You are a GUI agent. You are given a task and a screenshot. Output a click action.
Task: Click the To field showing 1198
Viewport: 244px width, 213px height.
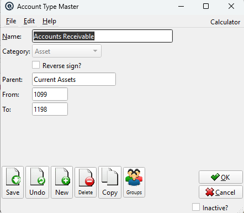tap(50, 109)
